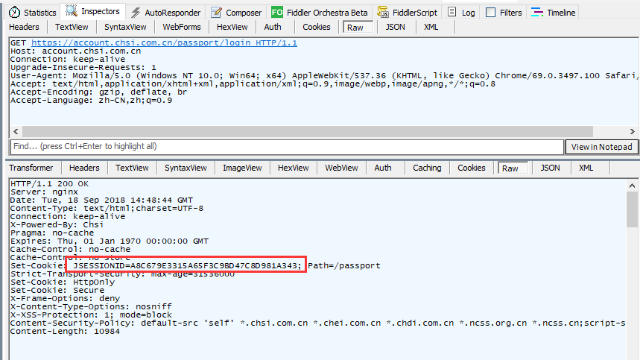Screen dimensions: 640x360
Task: Click the View in Notepad button
Action: click(602, 147)
